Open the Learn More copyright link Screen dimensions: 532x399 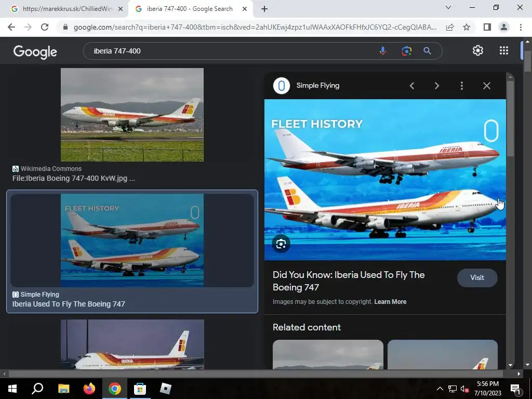390,302
